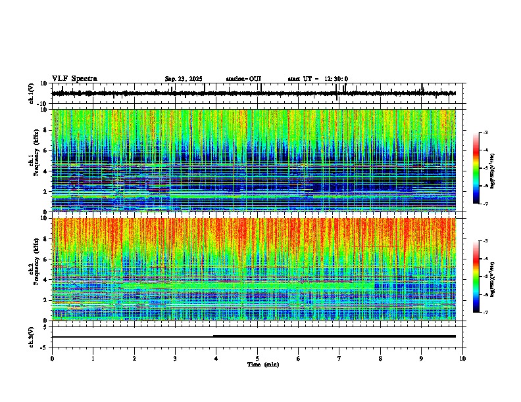Click the ch.3 voltage trace panel
Viewport: 521px width, 402px height.
coord(259,337)
